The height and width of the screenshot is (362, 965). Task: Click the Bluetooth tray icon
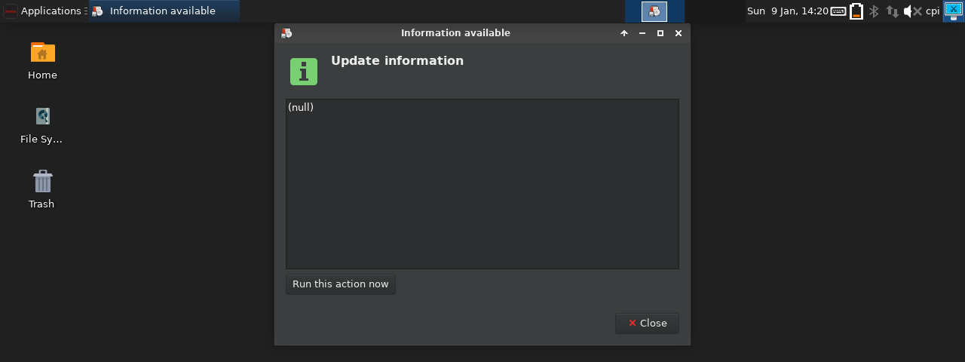[x=875, y=11]
